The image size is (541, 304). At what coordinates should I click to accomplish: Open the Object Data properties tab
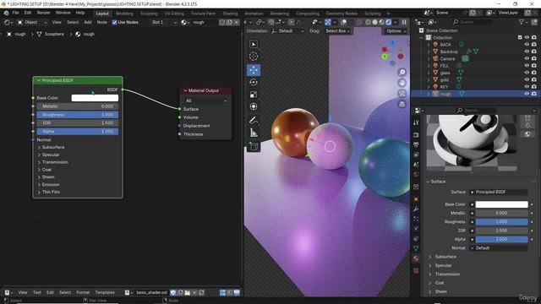[416, 248]
